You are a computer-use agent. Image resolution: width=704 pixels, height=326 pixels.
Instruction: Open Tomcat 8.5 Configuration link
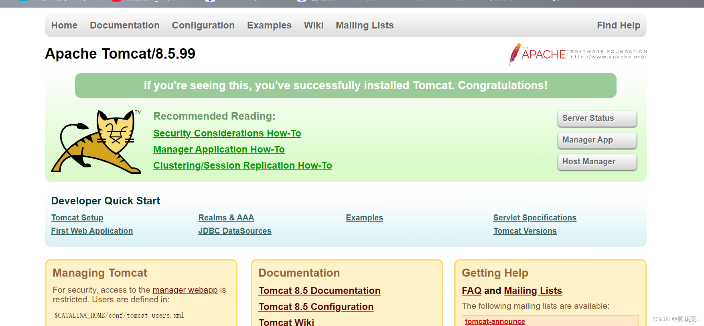(316, 307)
